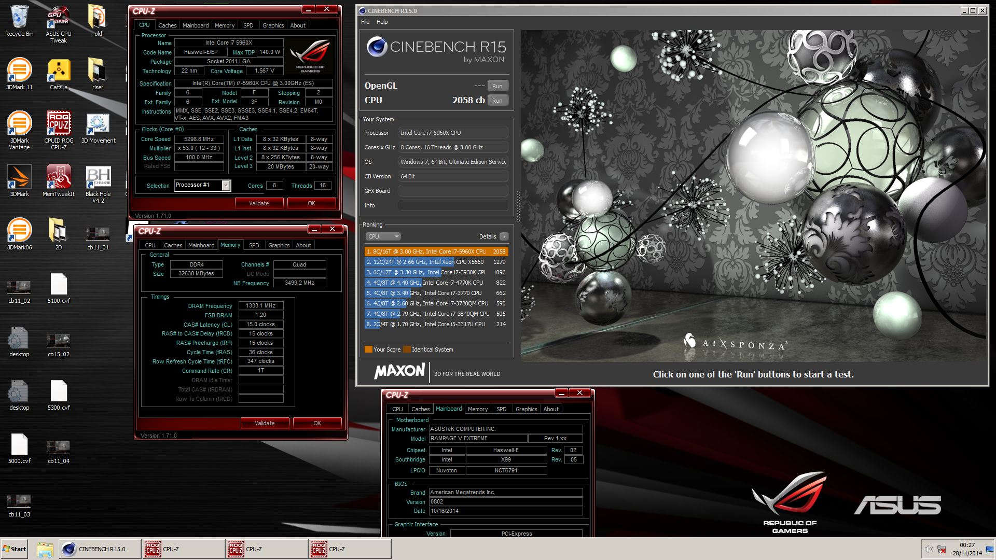Viewport: 996px width, 560px height.
Task: Open the 5300.cvf file
Action: pyautogui.click(x=59, y=395)
